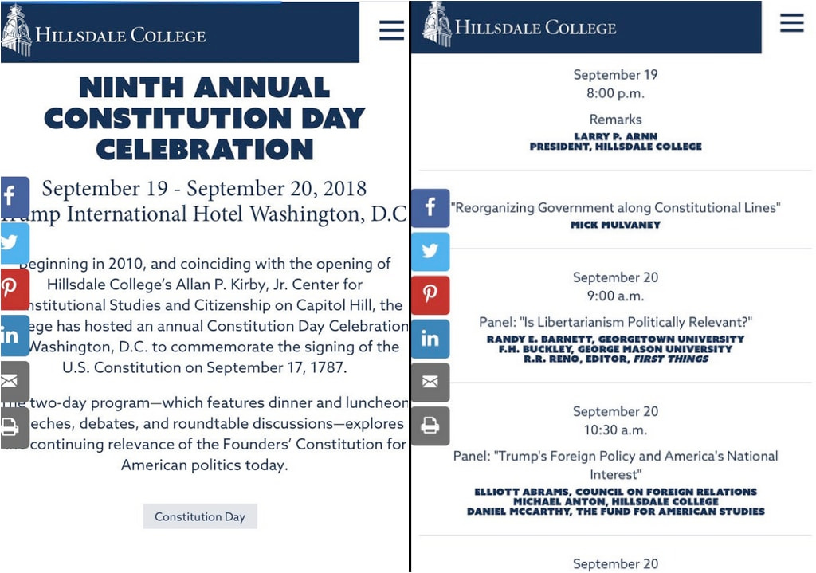
Task: Share via LinkedIn on right page
Action: (x=430, y=339)
